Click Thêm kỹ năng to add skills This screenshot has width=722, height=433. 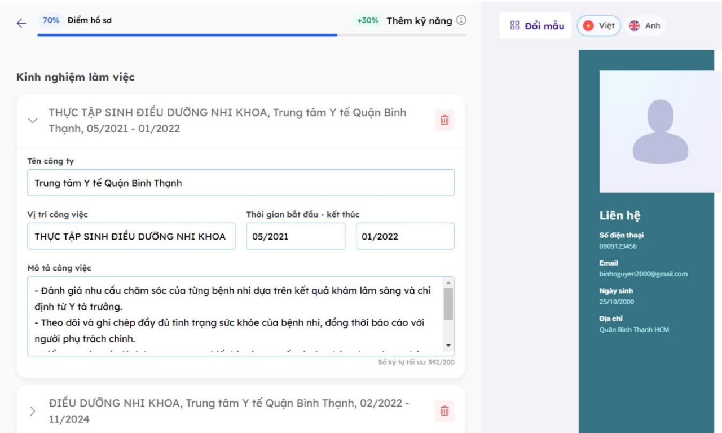point(419,21)
